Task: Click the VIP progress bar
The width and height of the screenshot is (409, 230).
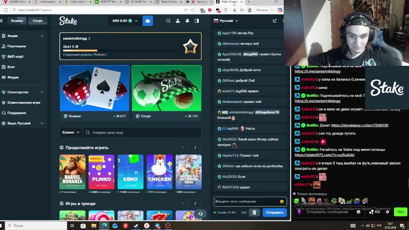Action: pyautogui.click(x=121, y=50)
